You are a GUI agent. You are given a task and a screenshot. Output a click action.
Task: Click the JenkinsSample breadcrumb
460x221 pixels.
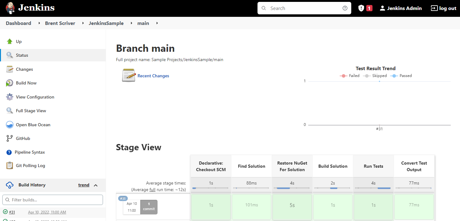click(x=106, y=23)
